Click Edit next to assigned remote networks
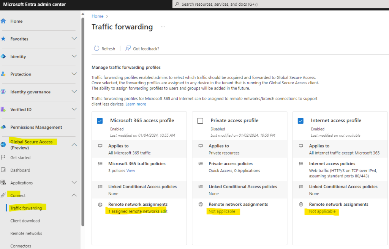This screenshot has width=389, height=249. pyautogui.click(x=164, y=211)
